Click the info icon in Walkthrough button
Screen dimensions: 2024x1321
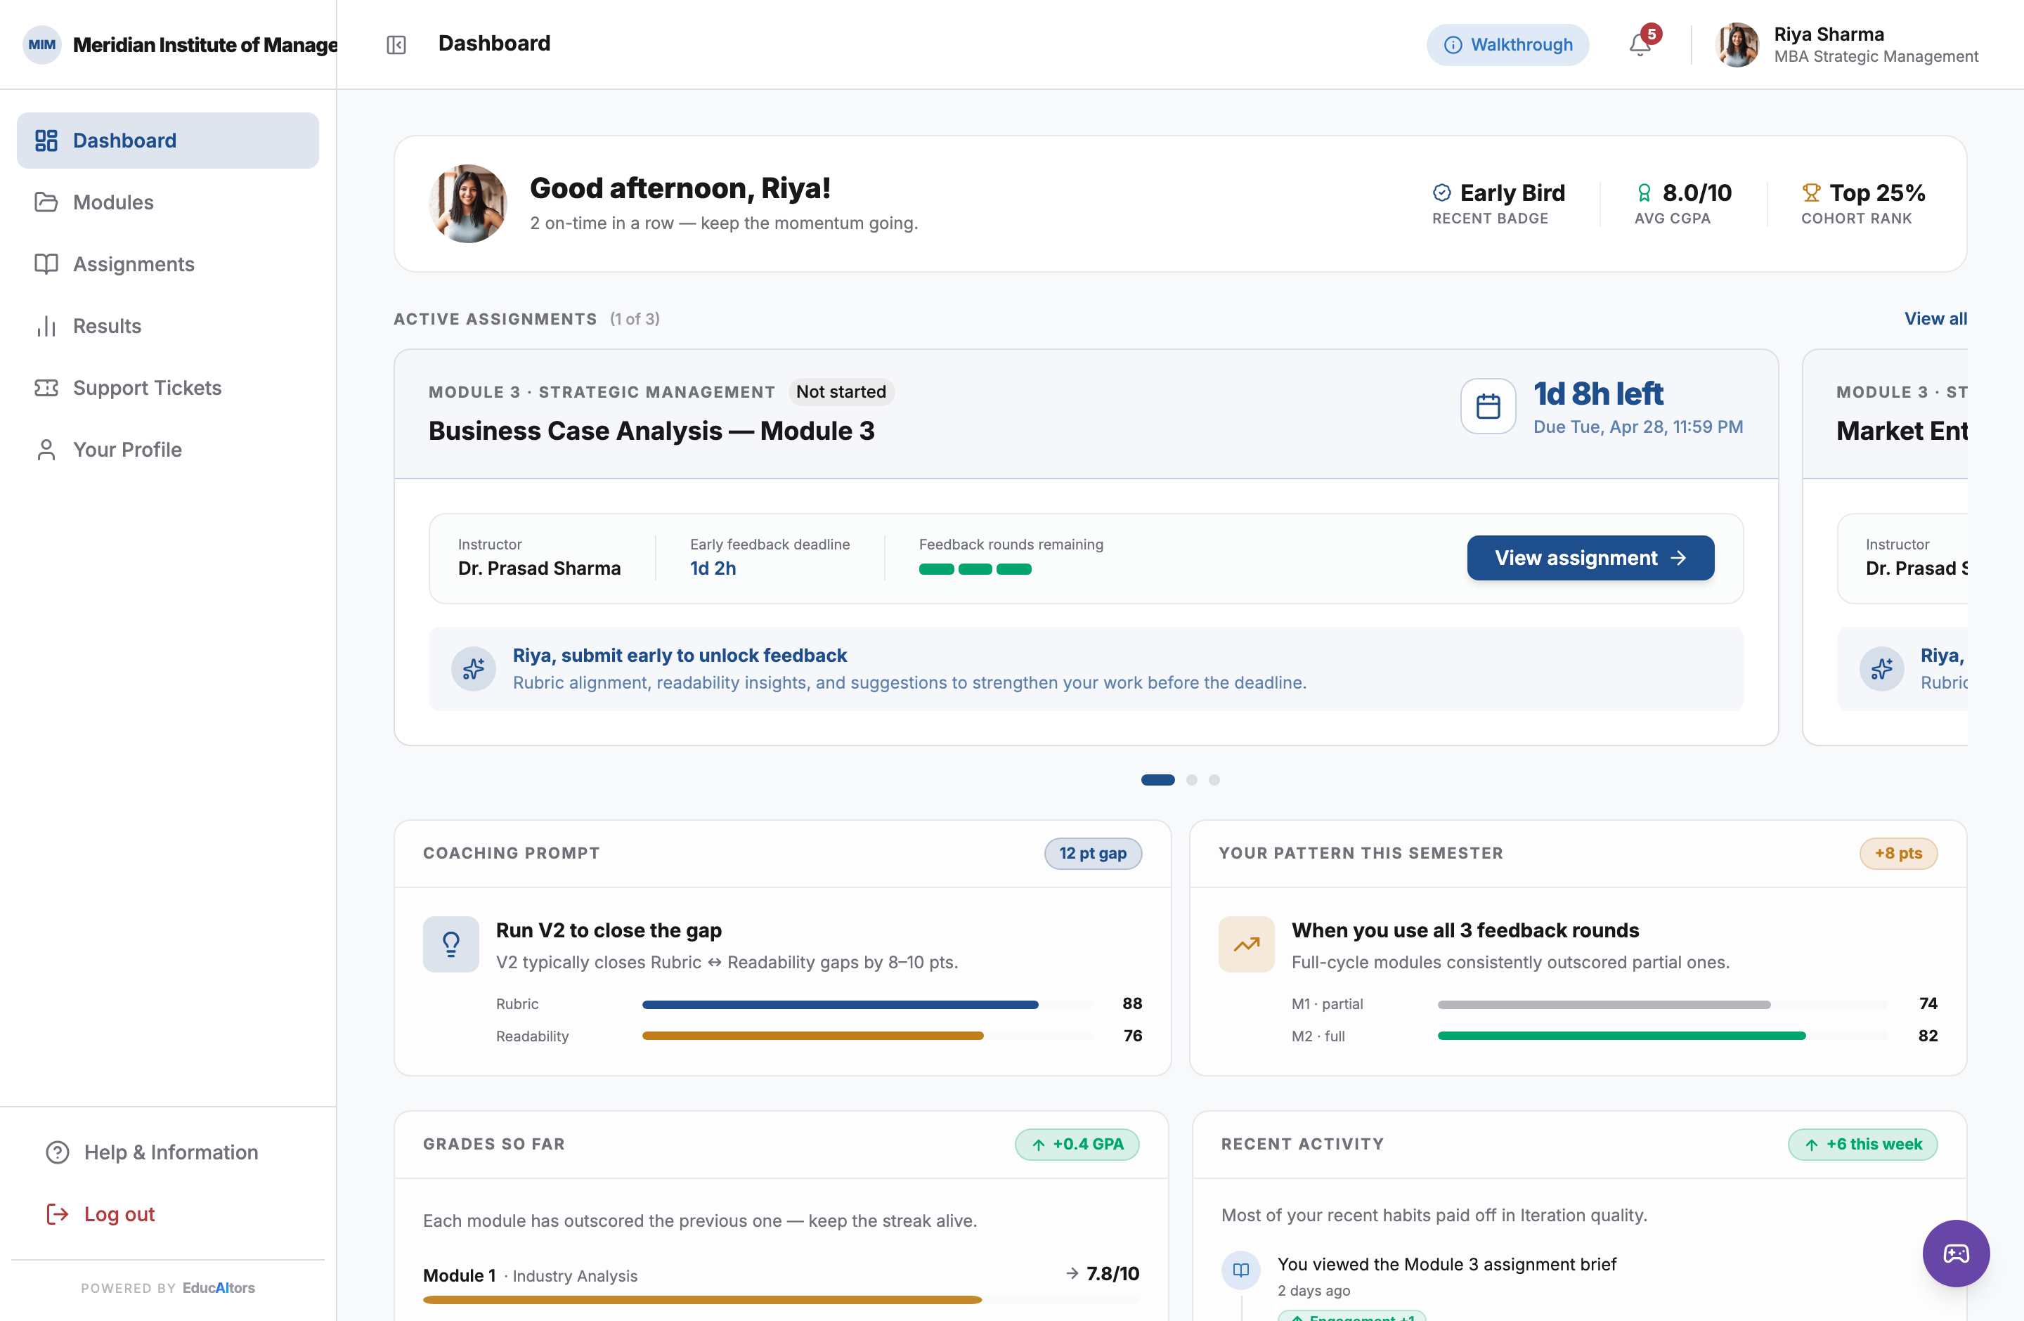point(1453,45)
